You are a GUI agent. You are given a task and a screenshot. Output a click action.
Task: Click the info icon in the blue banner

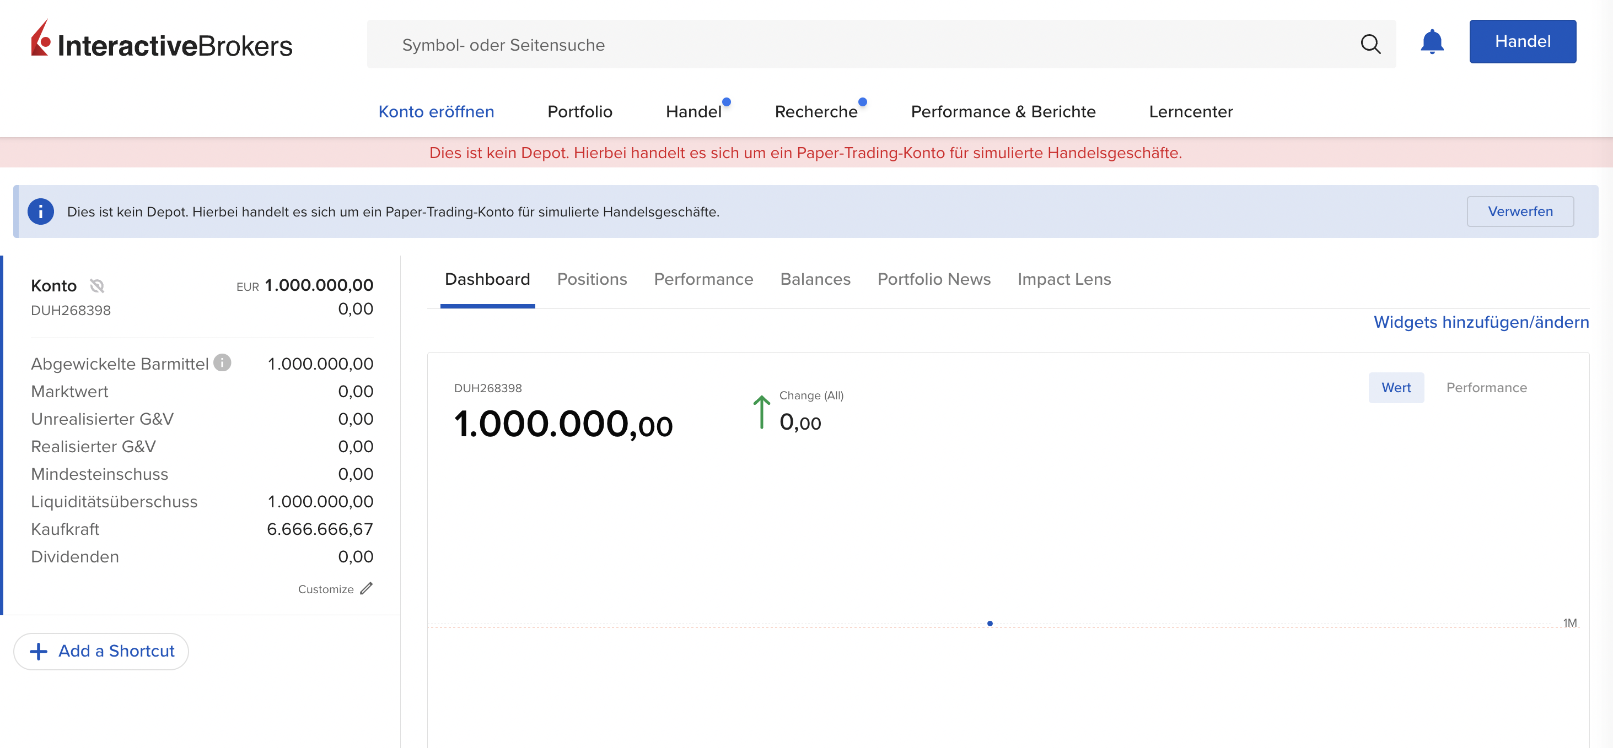[x=41, y=211]
